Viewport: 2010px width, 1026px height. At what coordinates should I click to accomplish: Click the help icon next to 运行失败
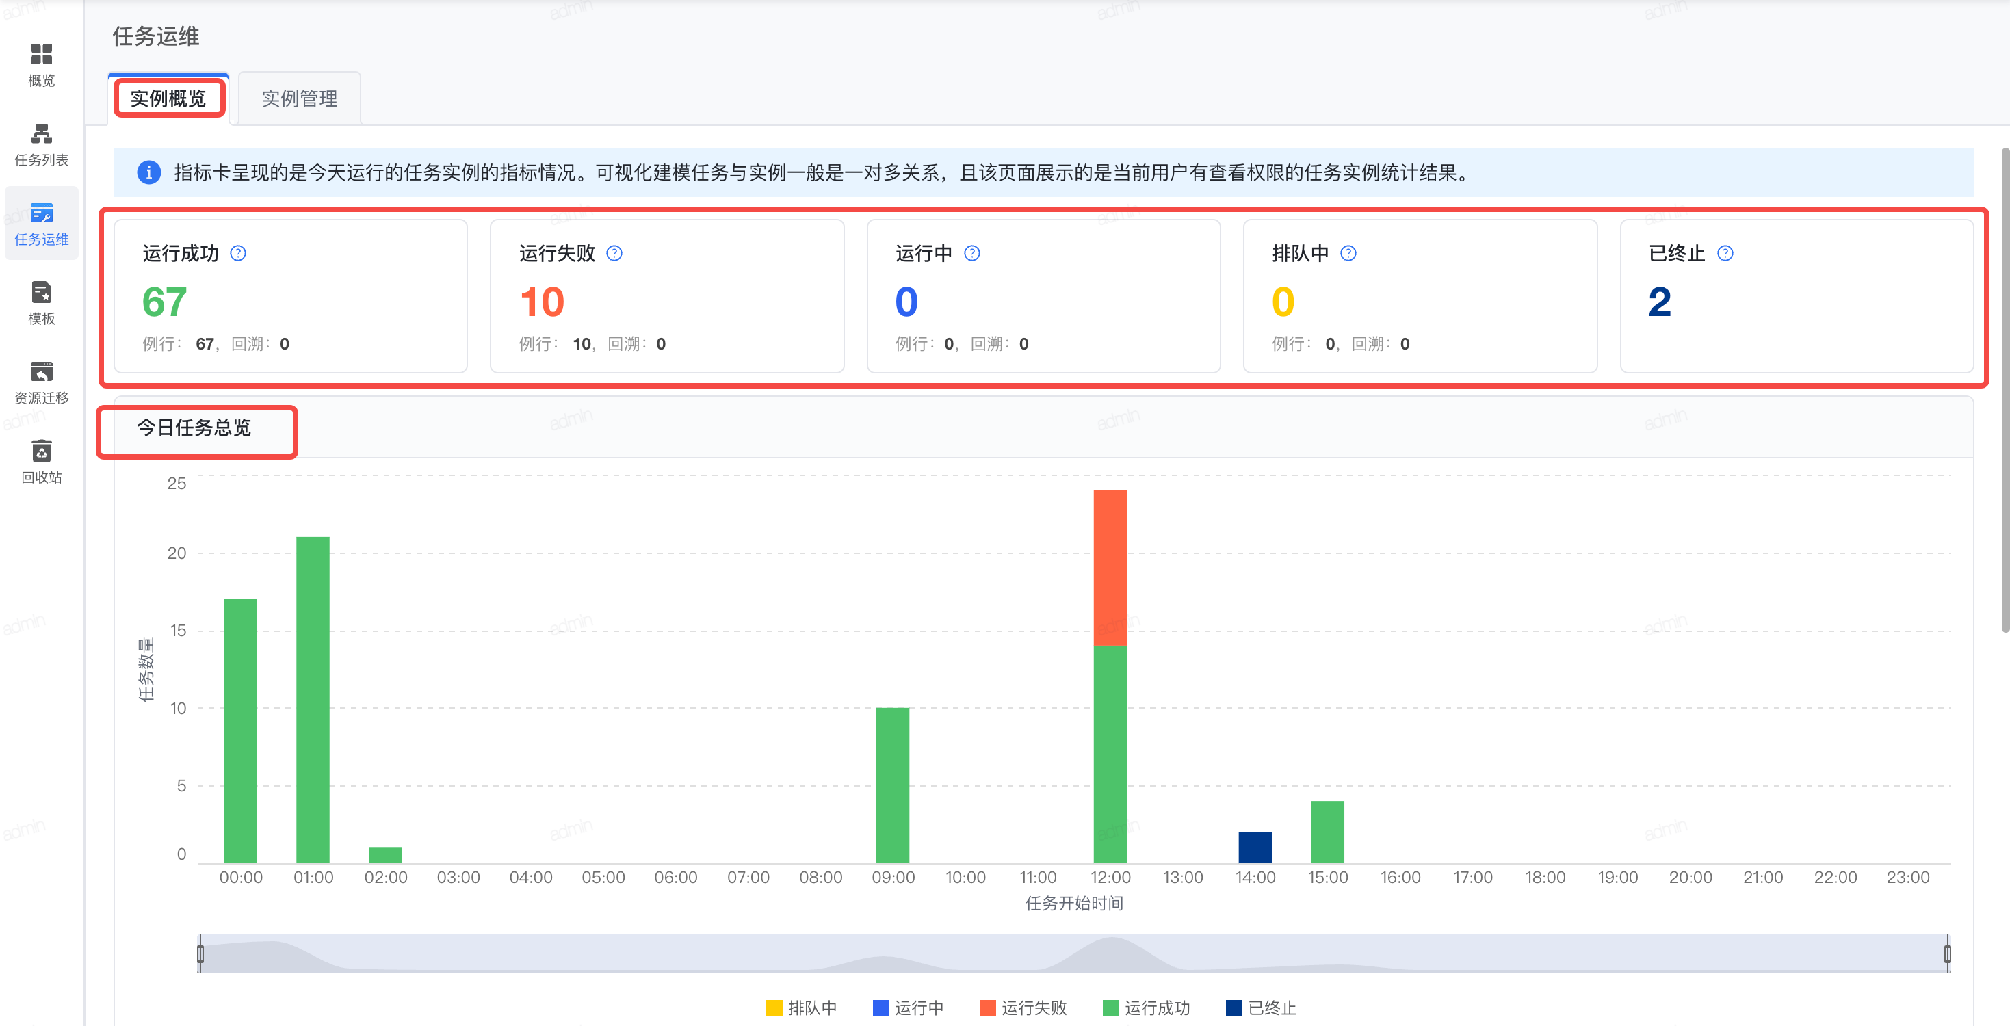tap(614, 254)
